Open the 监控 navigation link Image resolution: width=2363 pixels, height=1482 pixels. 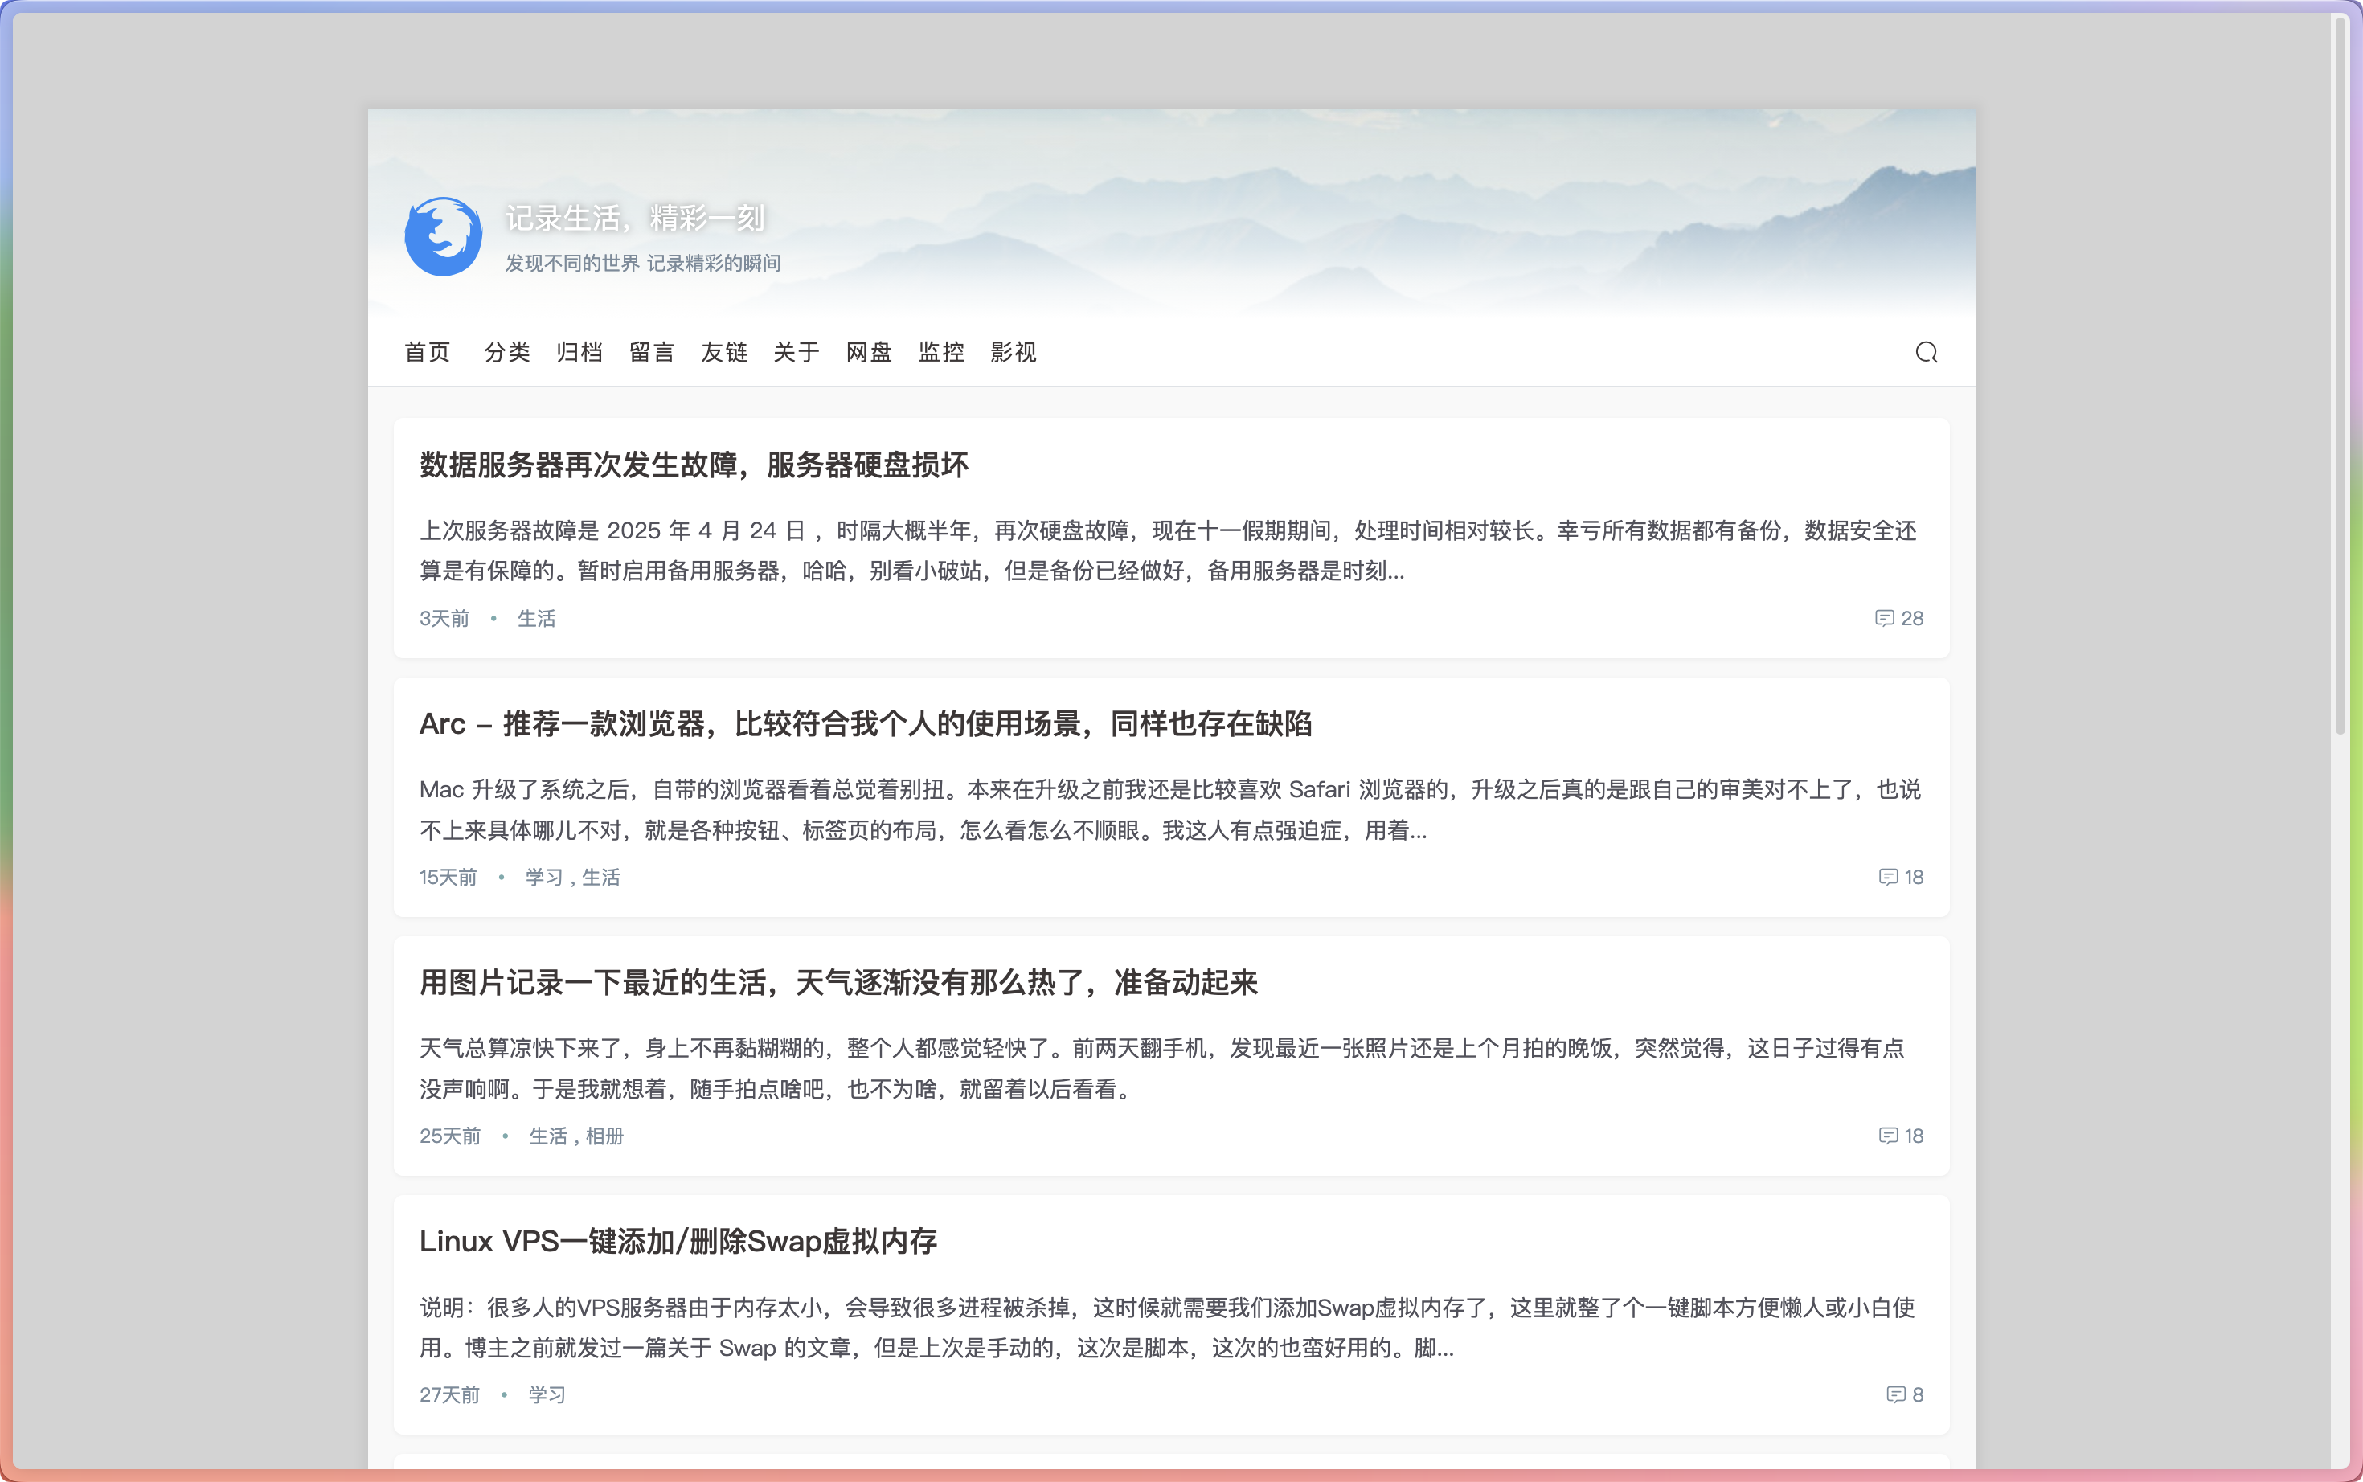click(941, 352)
